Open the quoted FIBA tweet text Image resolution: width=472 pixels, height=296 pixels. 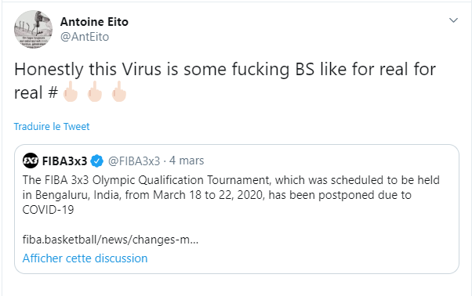(x=231, y=195)
